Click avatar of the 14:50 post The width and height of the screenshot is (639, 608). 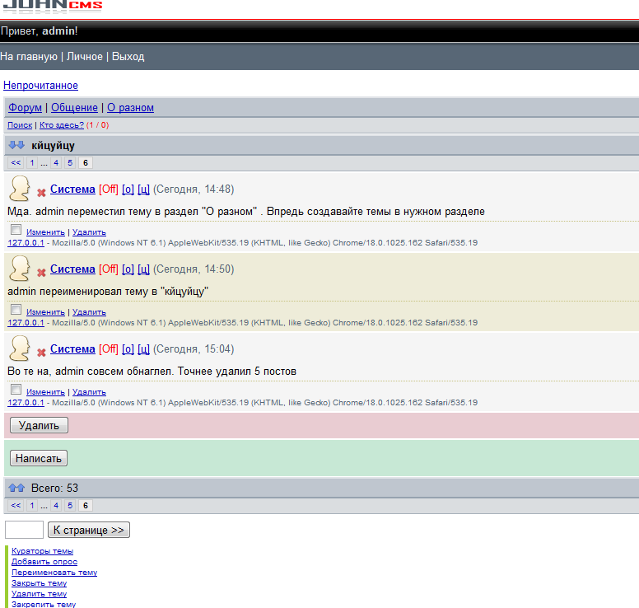pos(20,269)
